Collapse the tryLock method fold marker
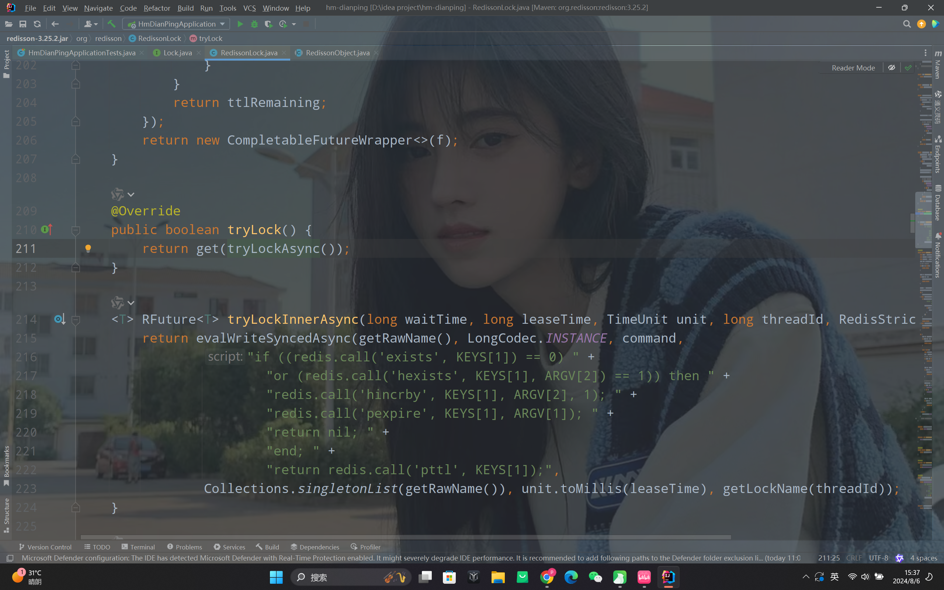This screenshot has width=944, height=590. [x=76, y=230]
